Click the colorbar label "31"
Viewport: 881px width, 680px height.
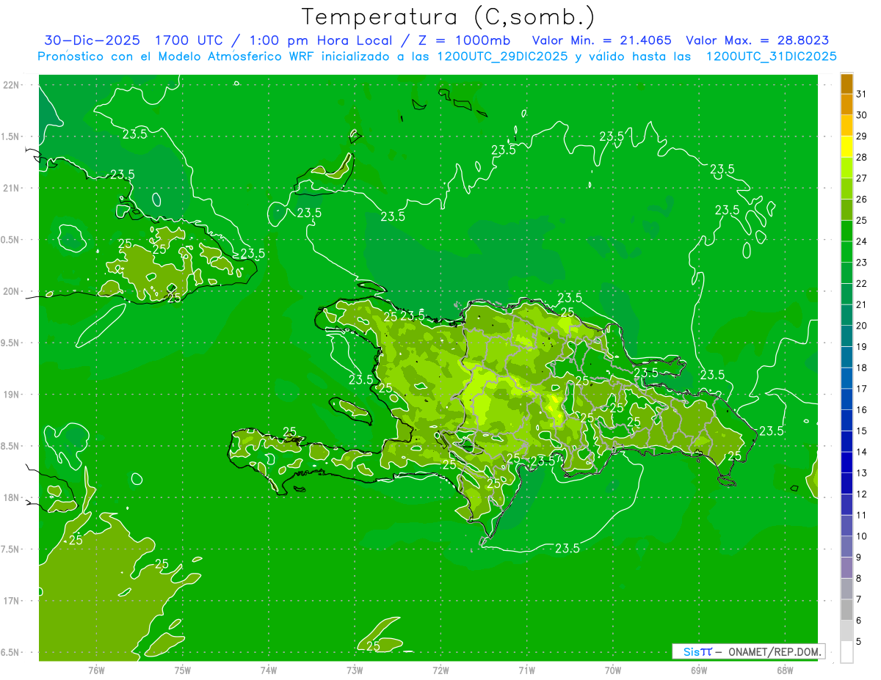861,94
